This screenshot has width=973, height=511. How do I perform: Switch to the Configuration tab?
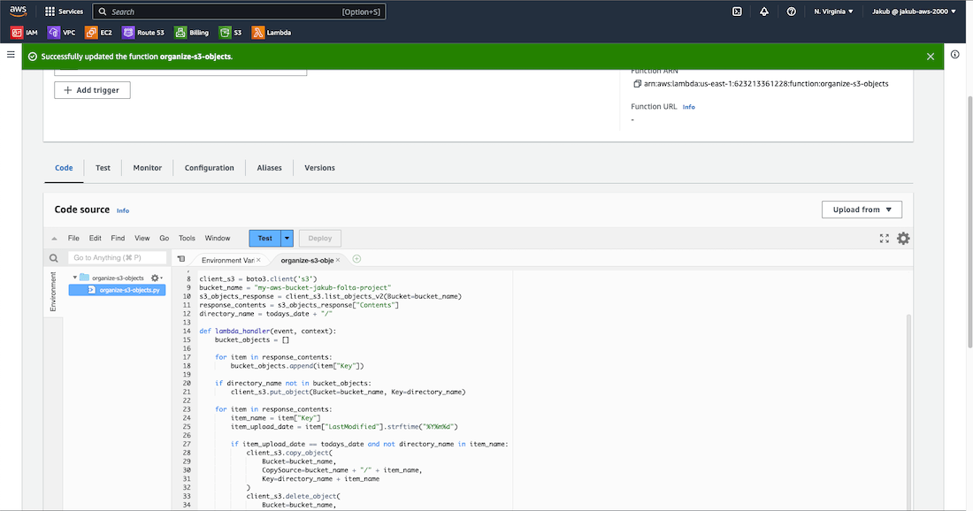209,168
